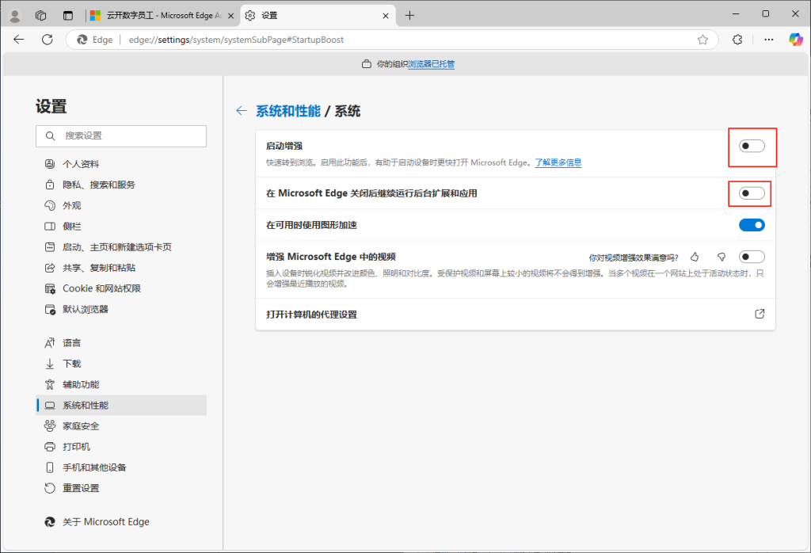This screenshot has width=811, height=553.
Task: Toggle background extensions and apps switch
Action: [752, 193]
